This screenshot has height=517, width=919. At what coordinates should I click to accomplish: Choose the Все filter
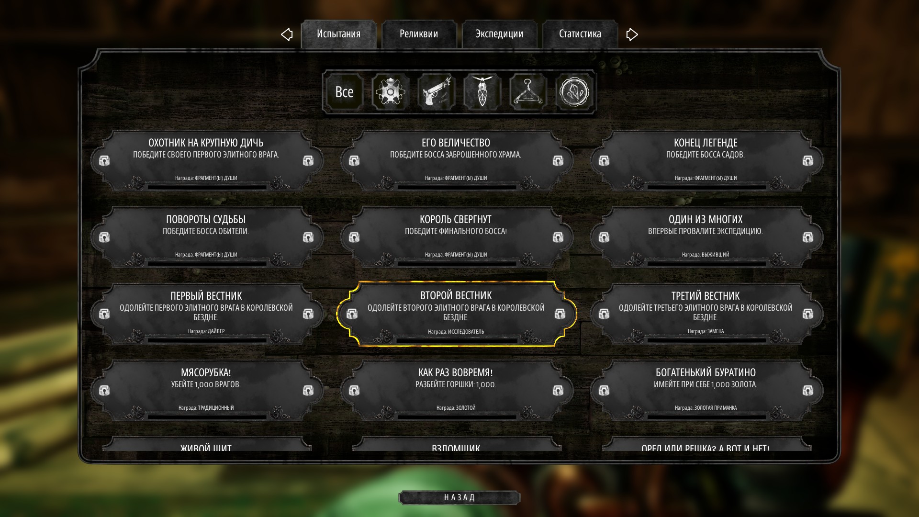345,92
